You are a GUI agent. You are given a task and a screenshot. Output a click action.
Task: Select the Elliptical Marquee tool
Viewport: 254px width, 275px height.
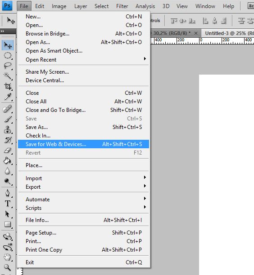pyautogui.click(x=8, y=55)
